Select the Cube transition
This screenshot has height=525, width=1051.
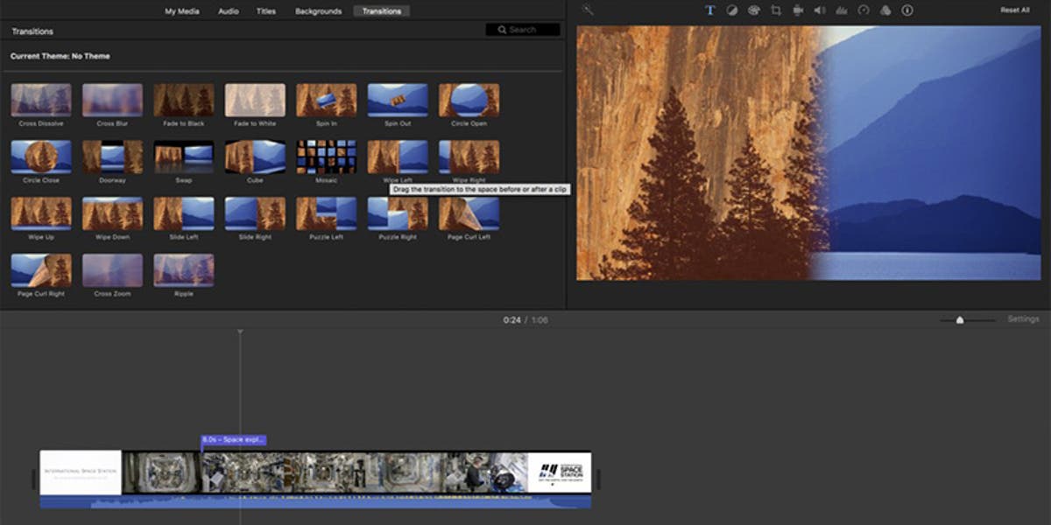pos(255,162)
